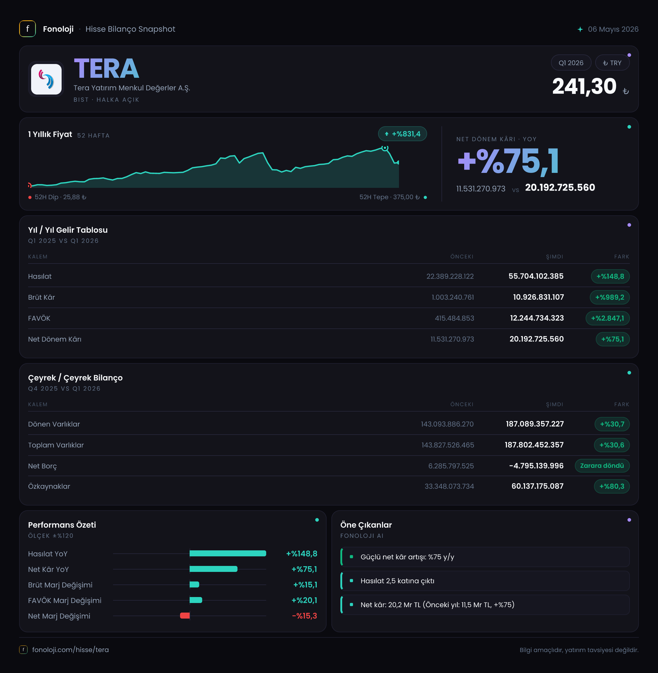Image resolution: width=658 pixels, height=673 pixels.
Task: Click the teal 52H Tepe legend dot
Action: 425,197
